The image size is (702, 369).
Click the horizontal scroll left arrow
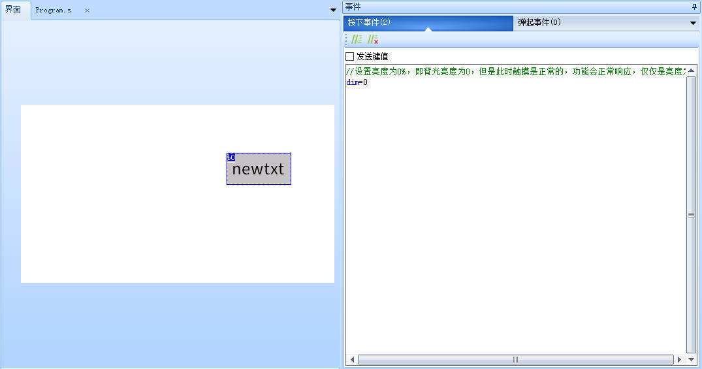pos(352,359)
